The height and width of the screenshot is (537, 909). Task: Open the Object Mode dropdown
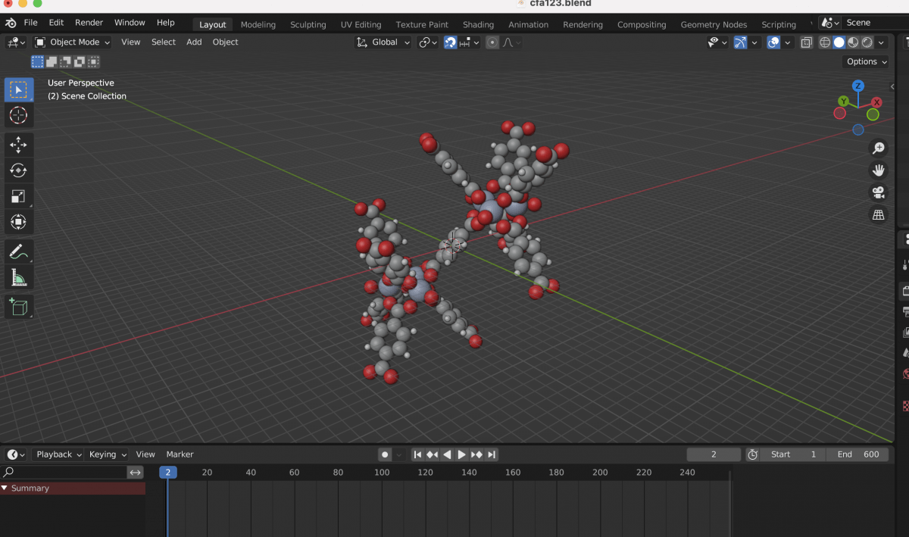coord(73,42)
